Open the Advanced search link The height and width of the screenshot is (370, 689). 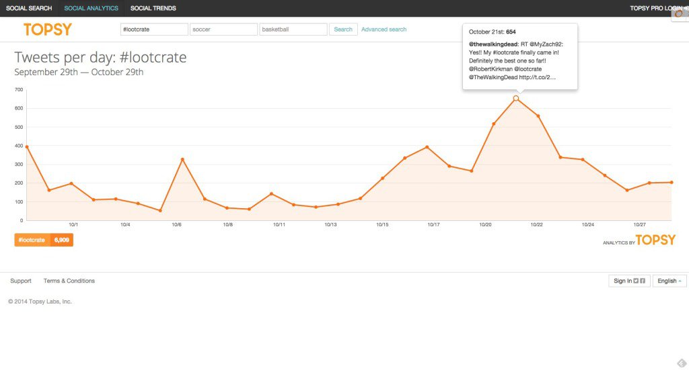384,30
